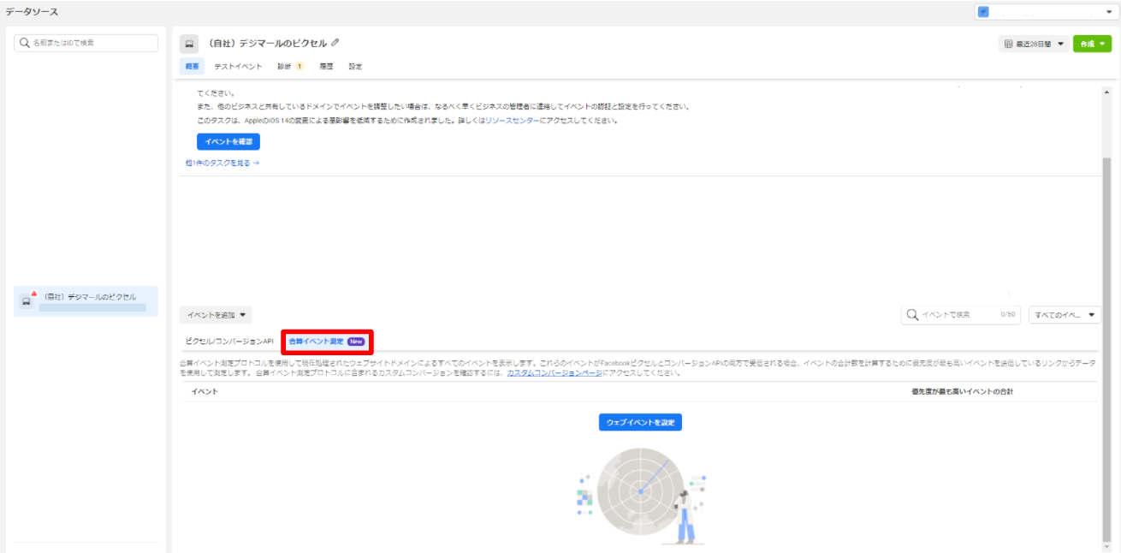Click the warning pixel icon in the sidebar list

pyautogui.click(x=27, y=300)
